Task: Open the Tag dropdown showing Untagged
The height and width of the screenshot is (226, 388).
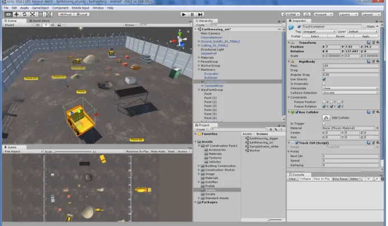Action: pos(319,31)
